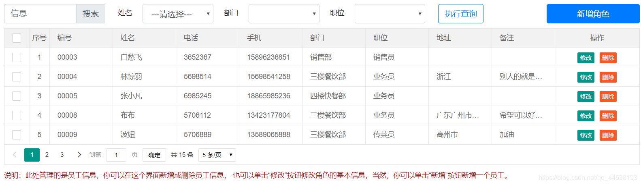The width and height of the screenshot is (641, 185).
Task: Click the 新增角色 button
Action: tap(593, 14)
